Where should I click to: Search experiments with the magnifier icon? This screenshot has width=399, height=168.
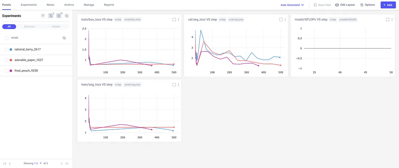click(64, 38)
